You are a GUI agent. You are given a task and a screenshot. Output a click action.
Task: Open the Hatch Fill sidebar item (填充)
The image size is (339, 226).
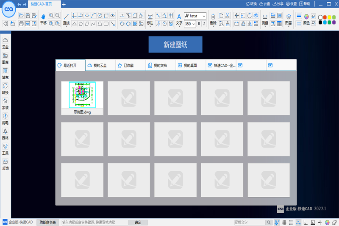(6, 73)
